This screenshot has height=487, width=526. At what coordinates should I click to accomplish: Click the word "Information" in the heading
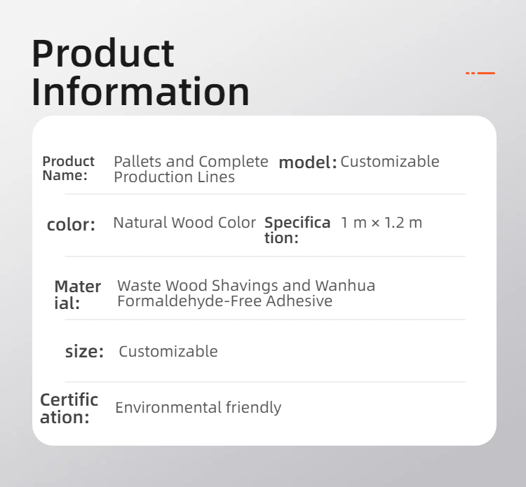(141, 92)
